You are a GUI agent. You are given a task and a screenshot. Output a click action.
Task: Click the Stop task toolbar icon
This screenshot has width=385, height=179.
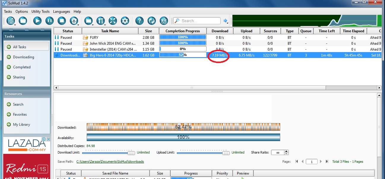(x=62, y=21)
